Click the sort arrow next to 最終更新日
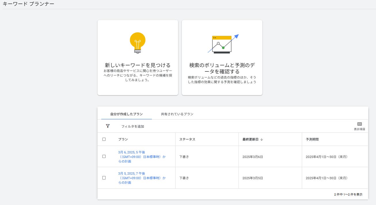Image resolution: width=376 pixels, height=205 pixels. tap(262, 139)
